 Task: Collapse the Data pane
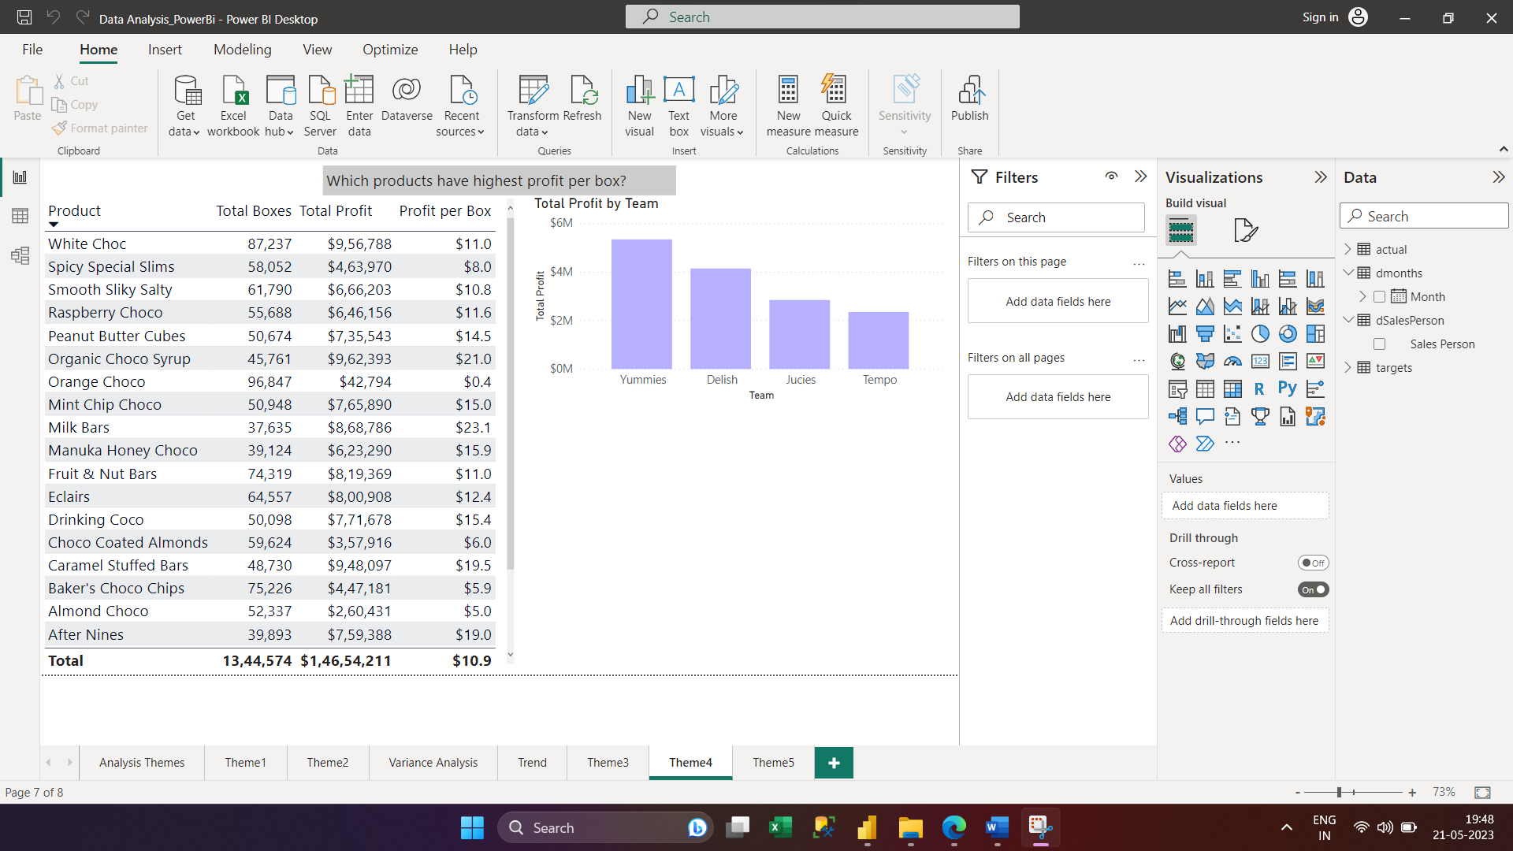tap(1499, 177)
